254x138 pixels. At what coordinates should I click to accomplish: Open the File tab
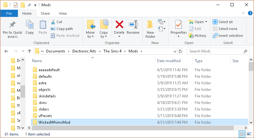9,13
